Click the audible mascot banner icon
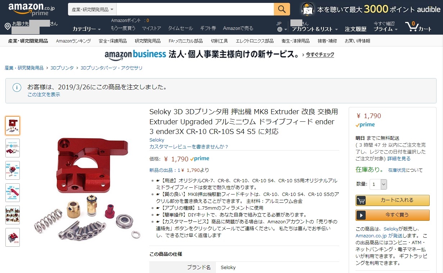This screenshot has width=443, height=273. [307, 9]
